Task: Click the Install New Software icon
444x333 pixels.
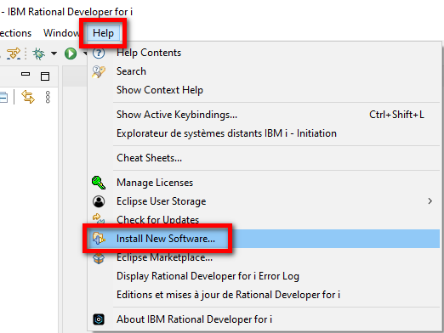Action: 99,239
